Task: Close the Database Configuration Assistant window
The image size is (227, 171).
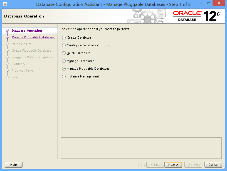Action: [219, 3]
